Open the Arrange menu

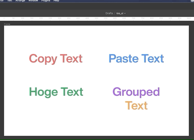(20, 1)
